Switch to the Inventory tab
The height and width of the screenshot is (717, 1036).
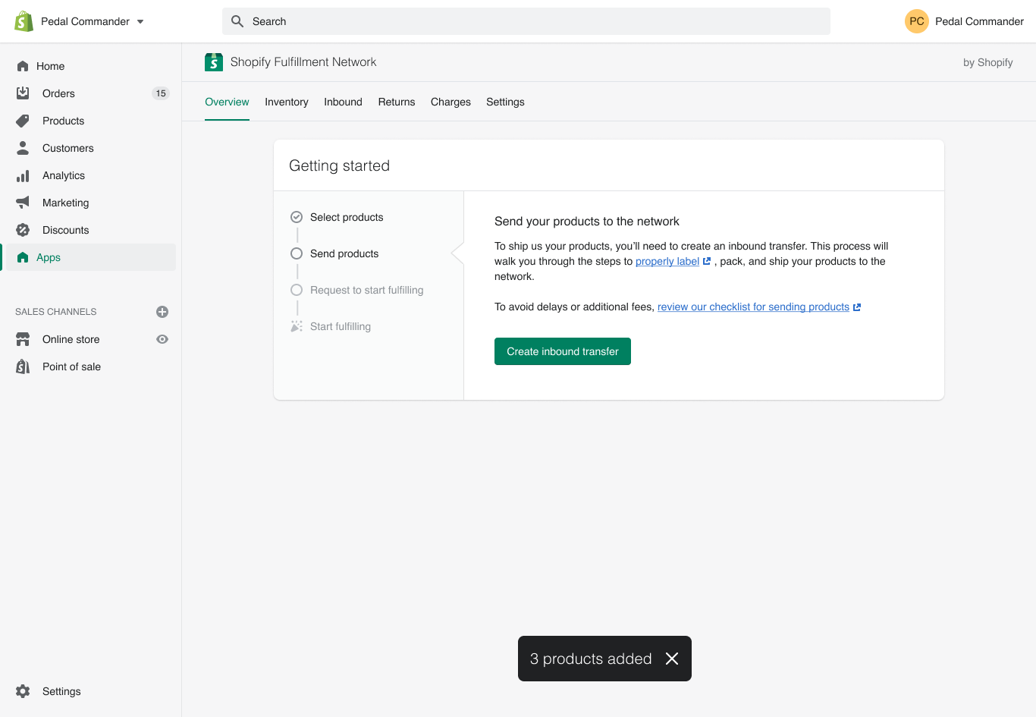287,102
